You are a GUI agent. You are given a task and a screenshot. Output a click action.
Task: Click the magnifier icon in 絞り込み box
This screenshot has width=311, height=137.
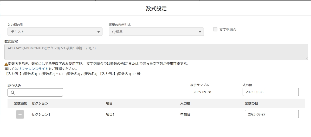click(13, 93)
